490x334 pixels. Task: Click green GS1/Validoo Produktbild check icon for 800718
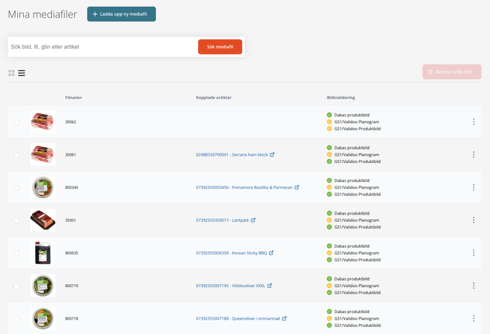(x=329, y=325)
